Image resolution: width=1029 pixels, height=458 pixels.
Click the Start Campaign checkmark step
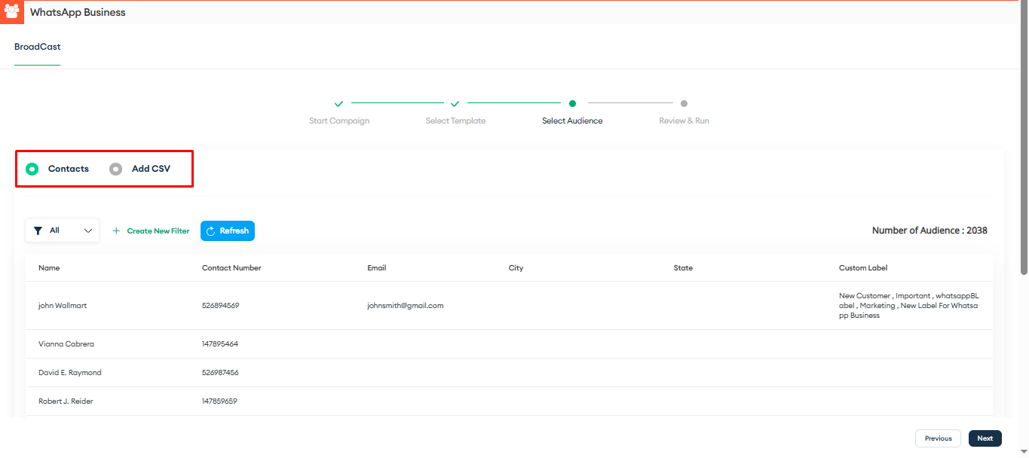click(339, 103)
